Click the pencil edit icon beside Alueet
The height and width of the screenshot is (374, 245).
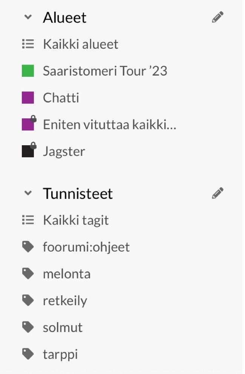[x=217, y=17]
